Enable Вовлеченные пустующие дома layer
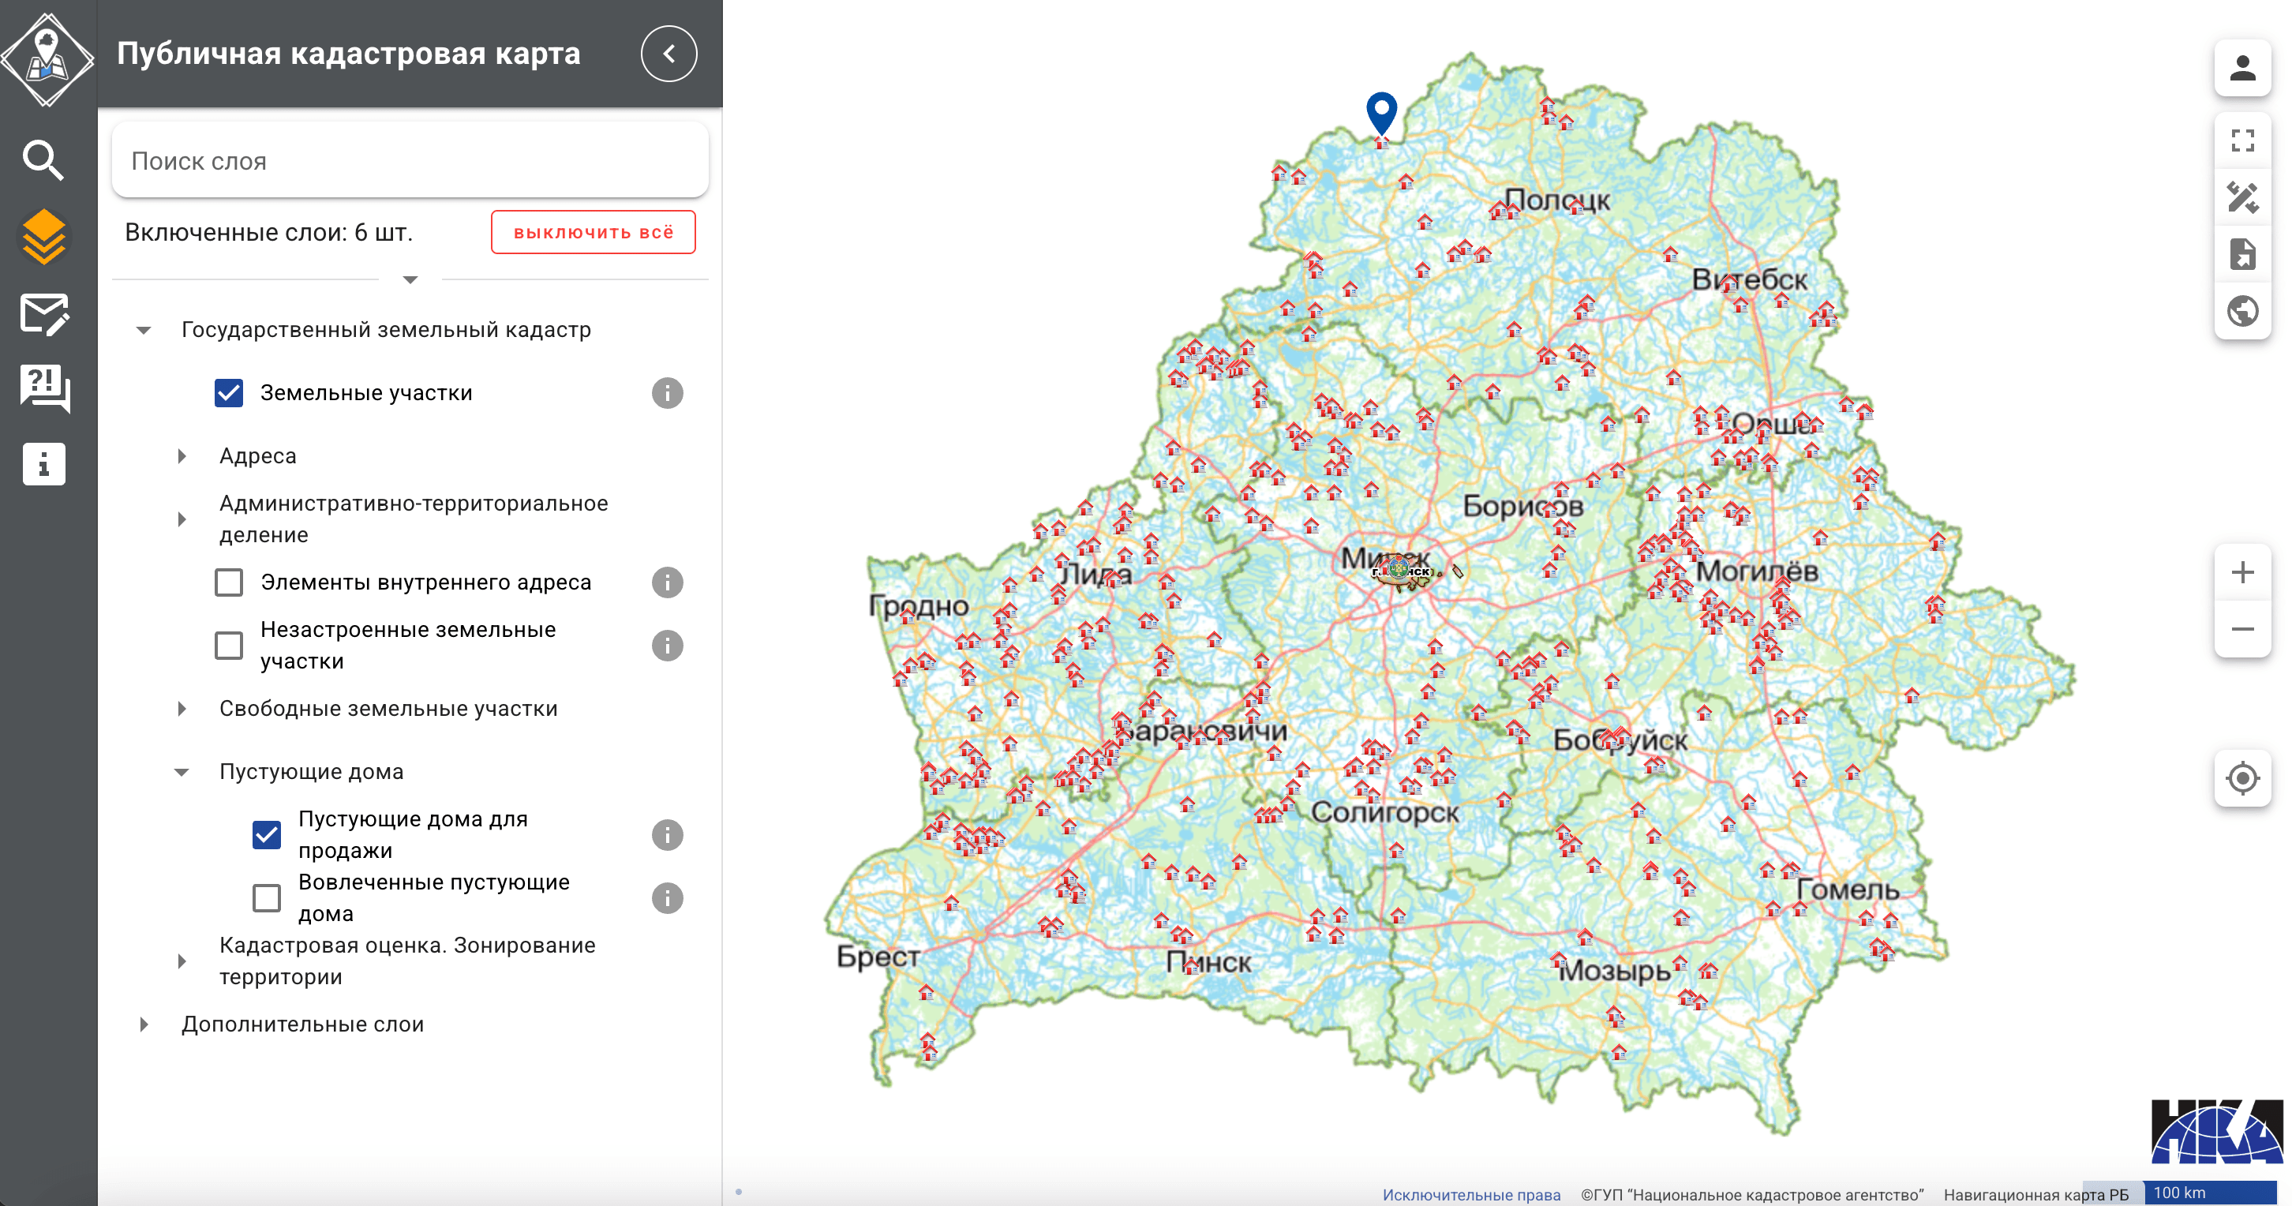Screen dimensions: 2292x1206 point(266,897)
